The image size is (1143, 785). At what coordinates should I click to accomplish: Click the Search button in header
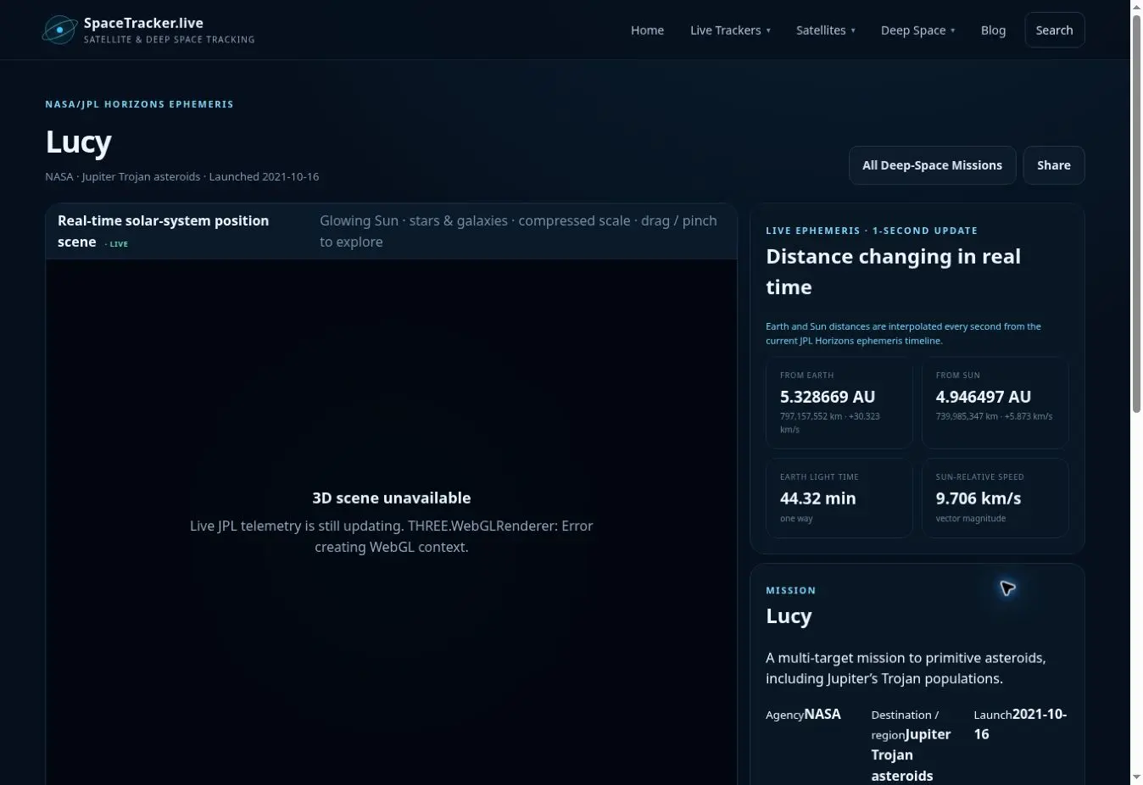point(1054,30)
